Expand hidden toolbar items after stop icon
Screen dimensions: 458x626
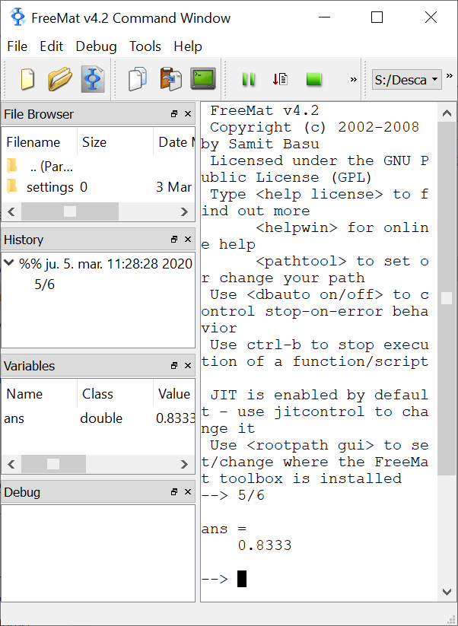tap(353, 79)
